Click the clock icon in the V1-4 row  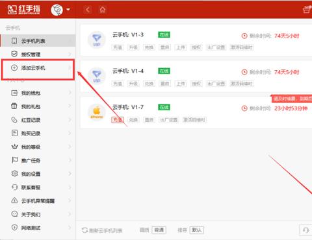[244, 72]
